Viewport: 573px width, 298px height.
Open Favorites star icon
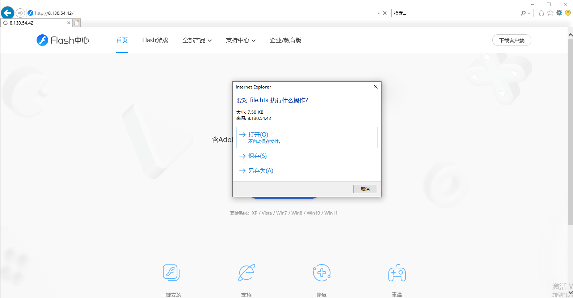550,13
